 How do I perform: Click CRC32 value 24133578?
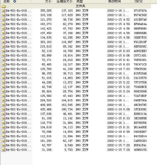coord(140,78)
